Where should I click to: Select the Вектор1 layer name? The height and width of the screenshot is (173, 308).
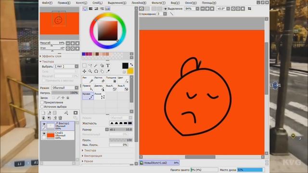click(x=64, y=124)
